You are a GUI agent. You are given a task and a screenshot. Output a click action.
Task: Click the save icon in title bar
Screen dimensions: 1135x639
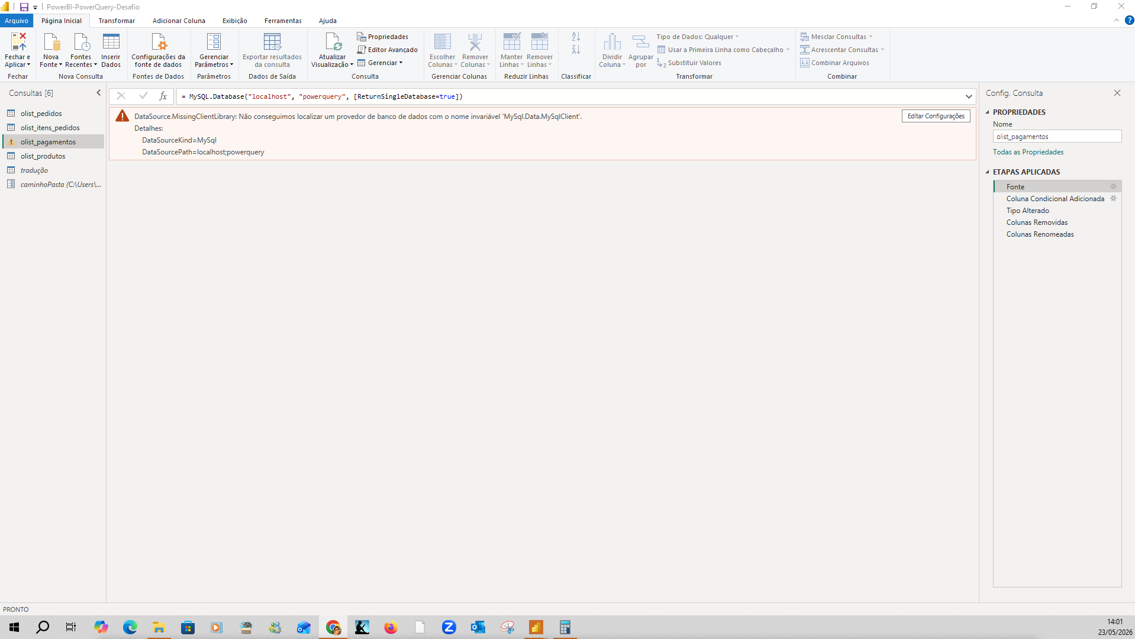(24, 7)
